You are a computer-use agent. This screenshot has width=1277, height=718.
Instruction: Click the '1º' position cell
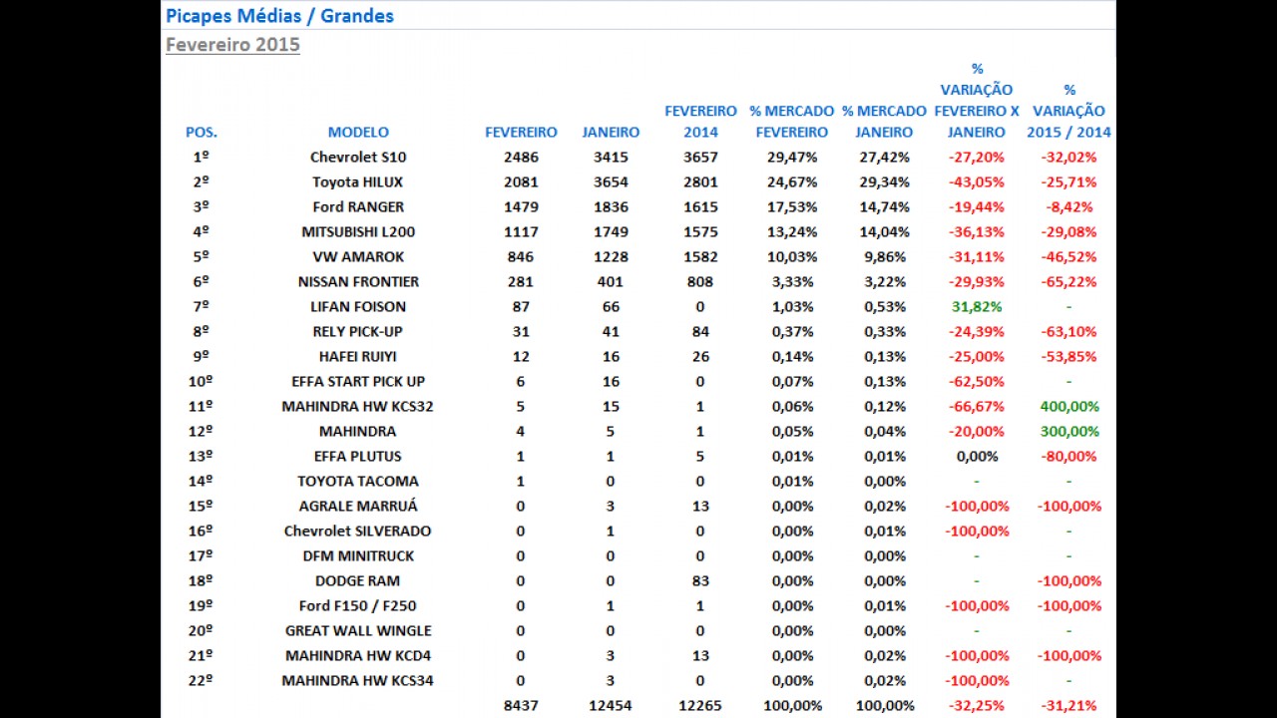tap(202, 157)
